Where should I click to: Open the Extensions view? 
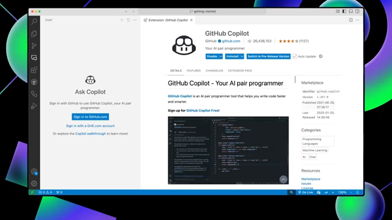point(34,70)
